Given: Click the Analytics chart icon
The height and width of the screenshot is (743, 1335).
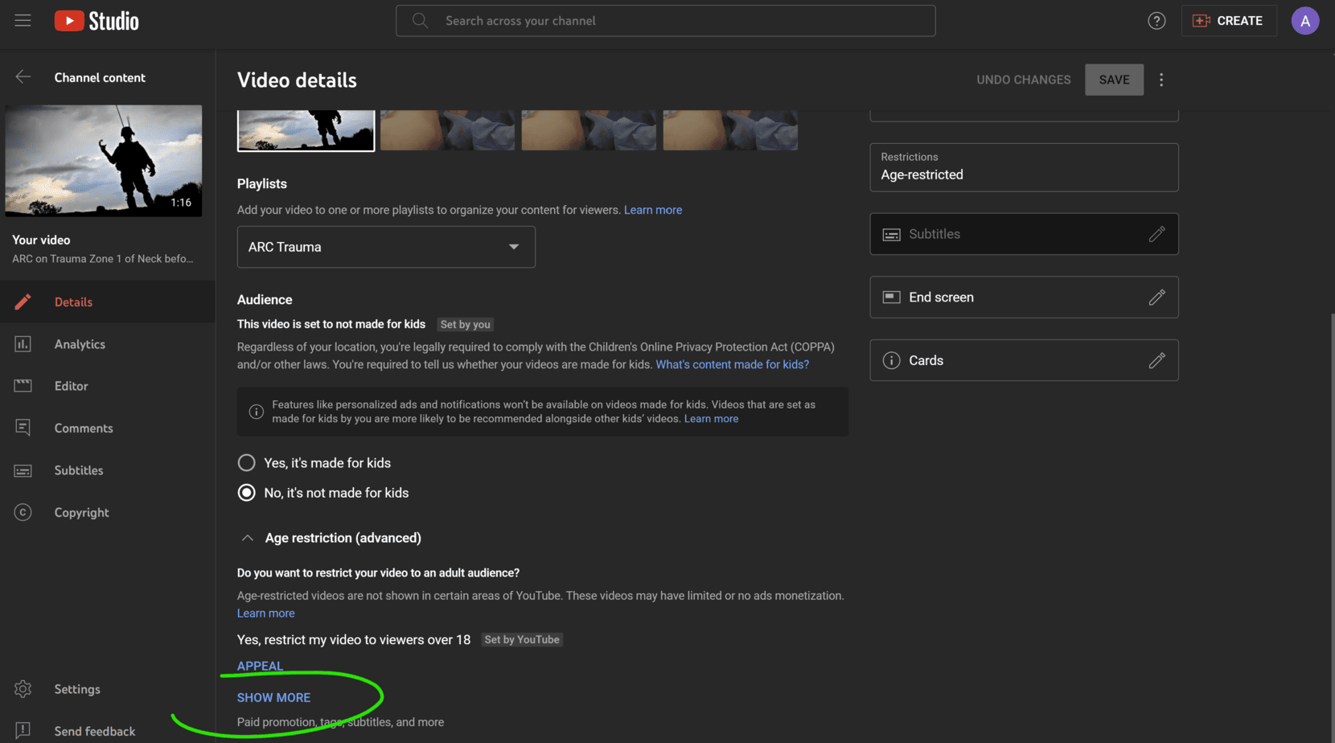Looking at the screenshot, I should [23, 344].
